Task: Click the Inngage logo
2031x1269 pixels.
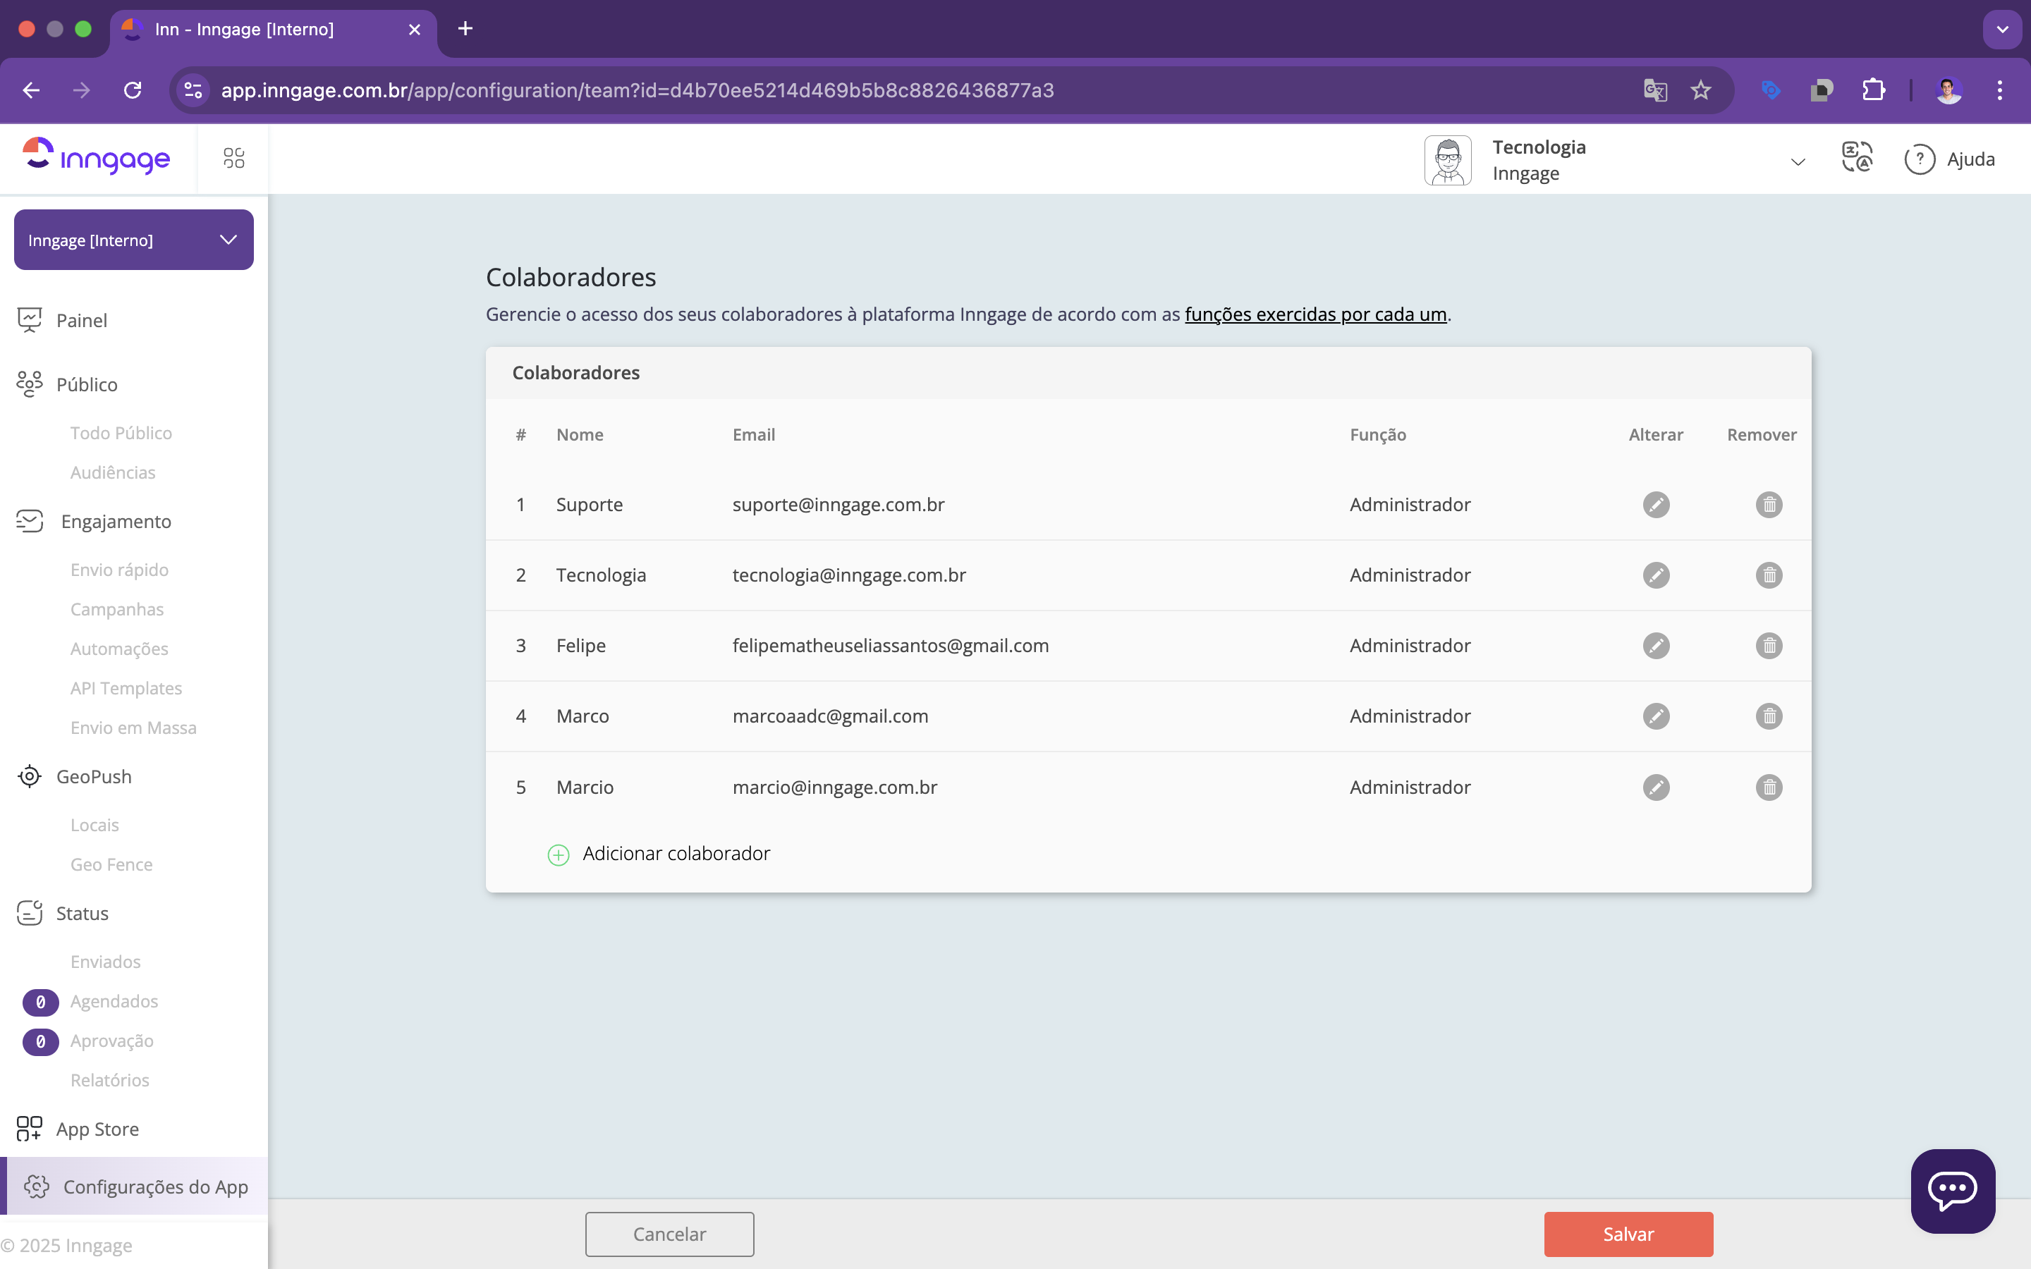Action: [x=97, y=157]
